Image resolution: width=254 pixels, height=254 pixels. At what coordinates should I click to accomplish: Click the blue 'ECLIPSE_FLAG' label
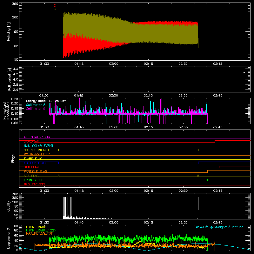pos(35,163)
